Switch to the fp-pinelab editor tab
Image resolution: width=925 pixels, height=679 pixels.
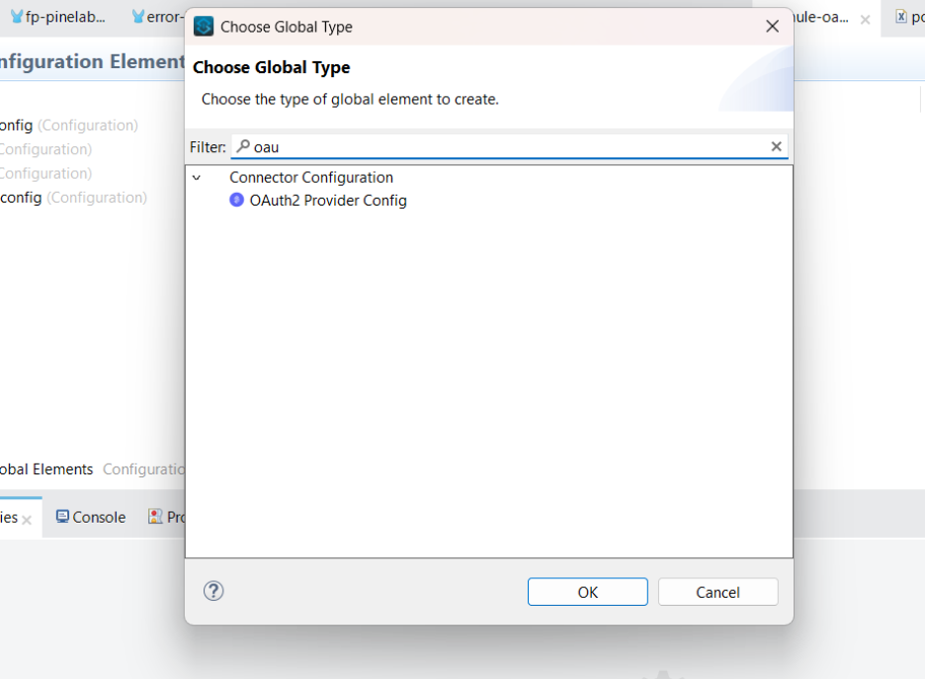[x=59, y=16]
